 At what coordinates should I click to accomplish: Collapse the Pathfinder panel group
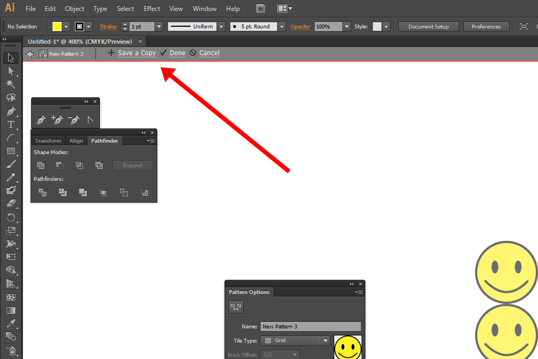tap(144, 132)
